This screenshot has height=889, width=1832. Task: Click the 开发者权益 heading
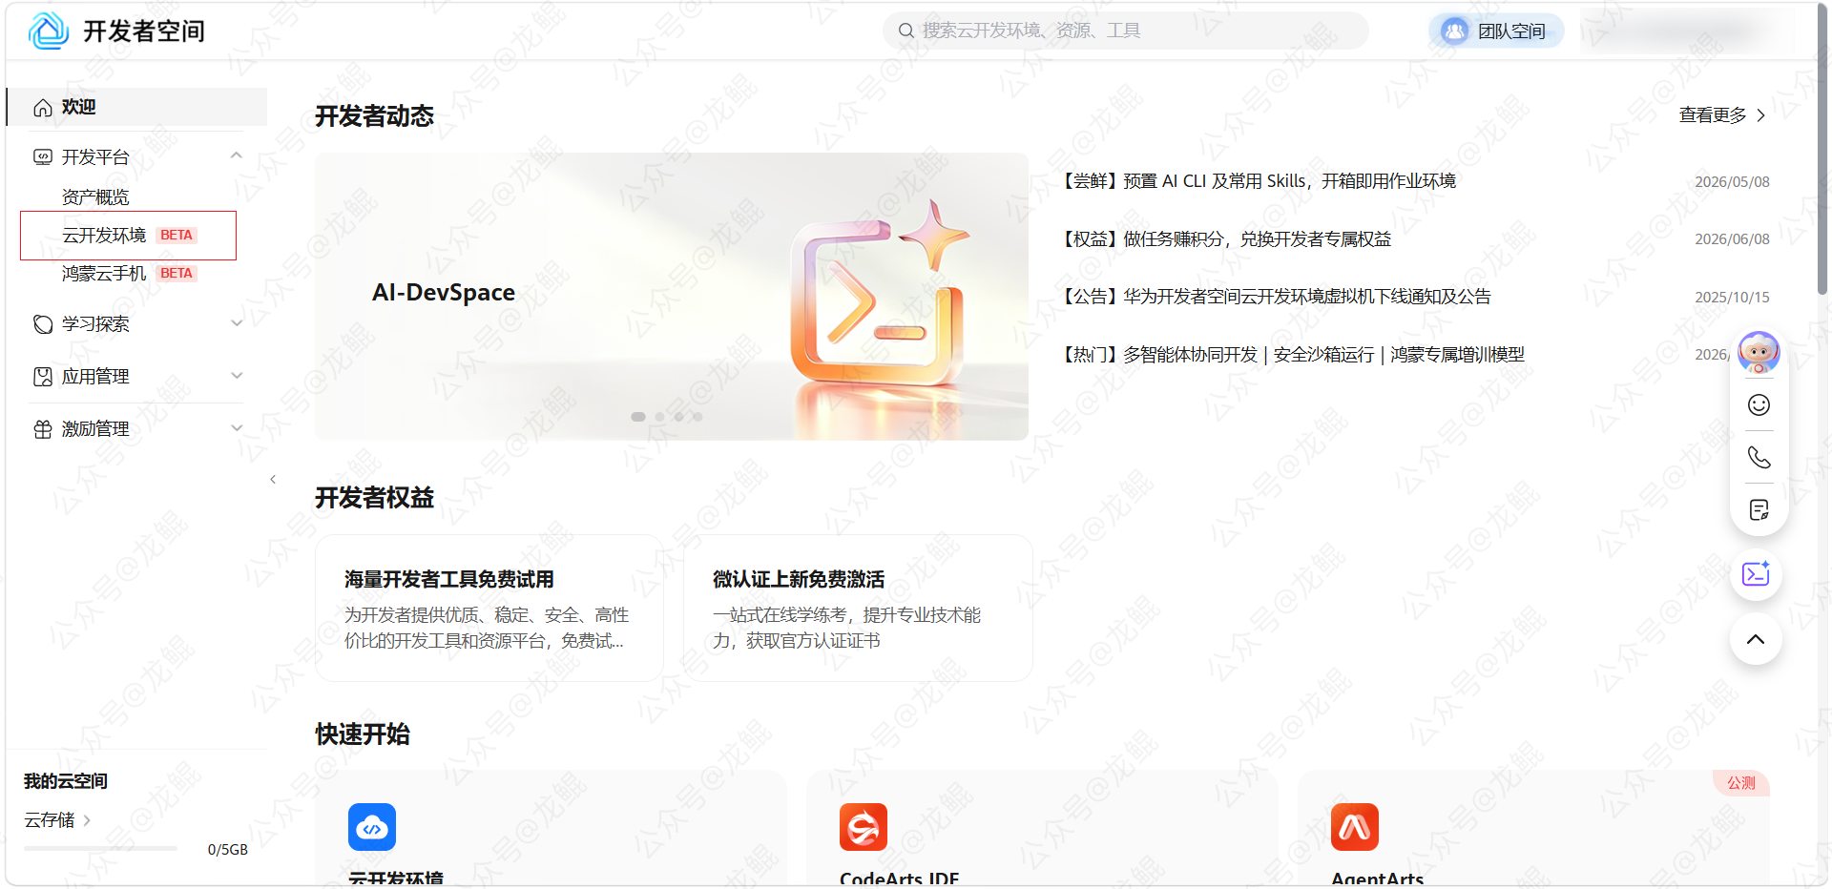pyautogui.click(x=374, y=498)
